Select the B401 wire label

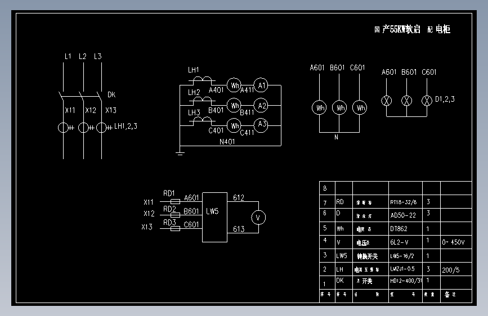(x=216, y=110)
